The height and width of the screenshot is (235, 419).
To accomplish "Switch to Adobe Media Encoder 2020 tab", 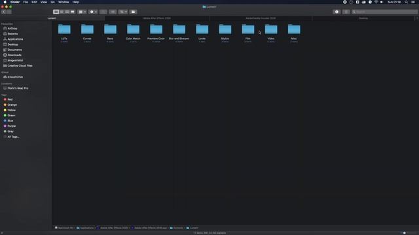I will point(261,18).
